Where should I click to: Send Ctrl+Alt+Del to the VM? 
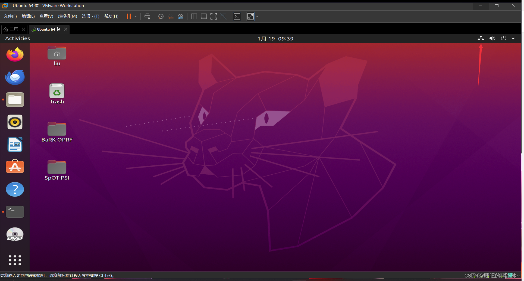pyautogui.click(x=148, y=17)
